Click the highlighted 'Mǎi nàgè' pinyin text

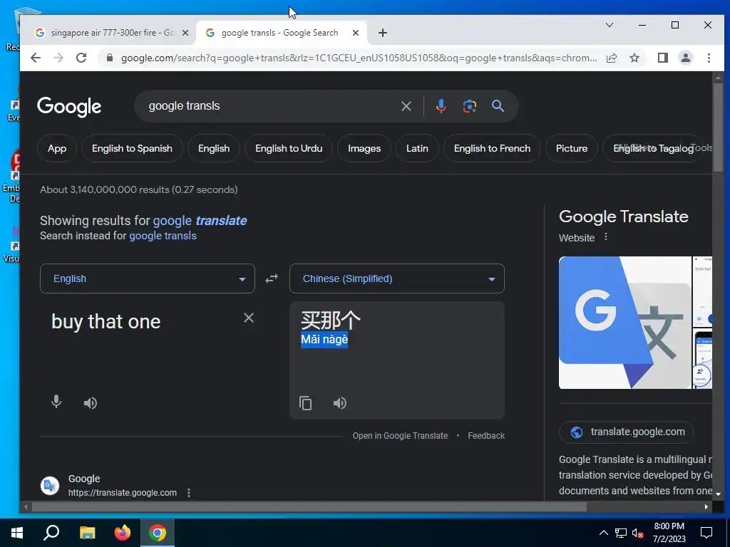[324, 340]
